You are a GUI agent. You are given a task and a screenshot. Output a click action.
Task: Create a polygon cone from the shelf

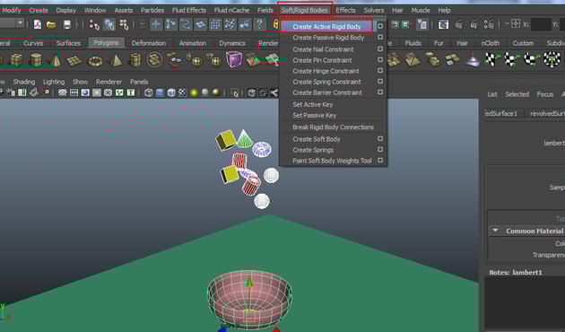pos(55,60)
